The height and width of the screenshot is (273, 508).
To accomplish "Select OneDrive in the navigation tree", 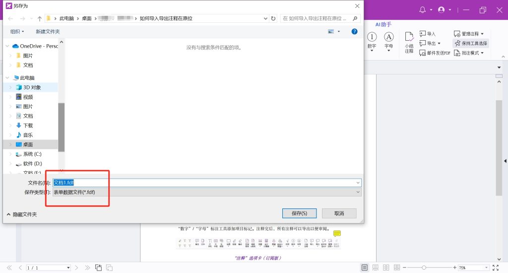I will 35,46.
